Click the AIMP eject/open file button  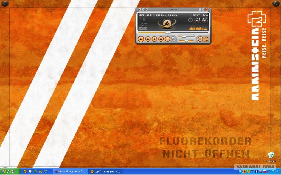[x=173, y=38]
